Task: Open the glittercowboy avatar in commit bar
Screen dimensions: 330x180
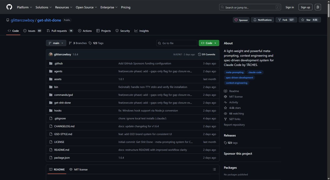Action: click(x=51, y=54)
